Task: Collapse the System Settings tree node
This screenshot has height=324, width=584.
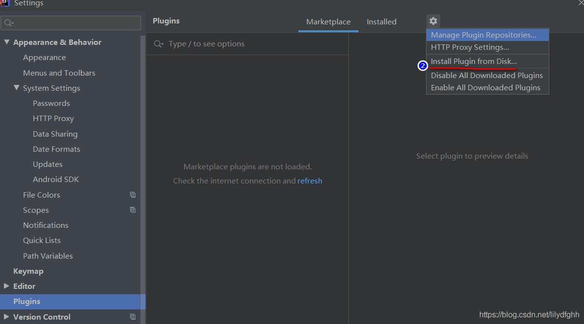Action: point(17,88)
